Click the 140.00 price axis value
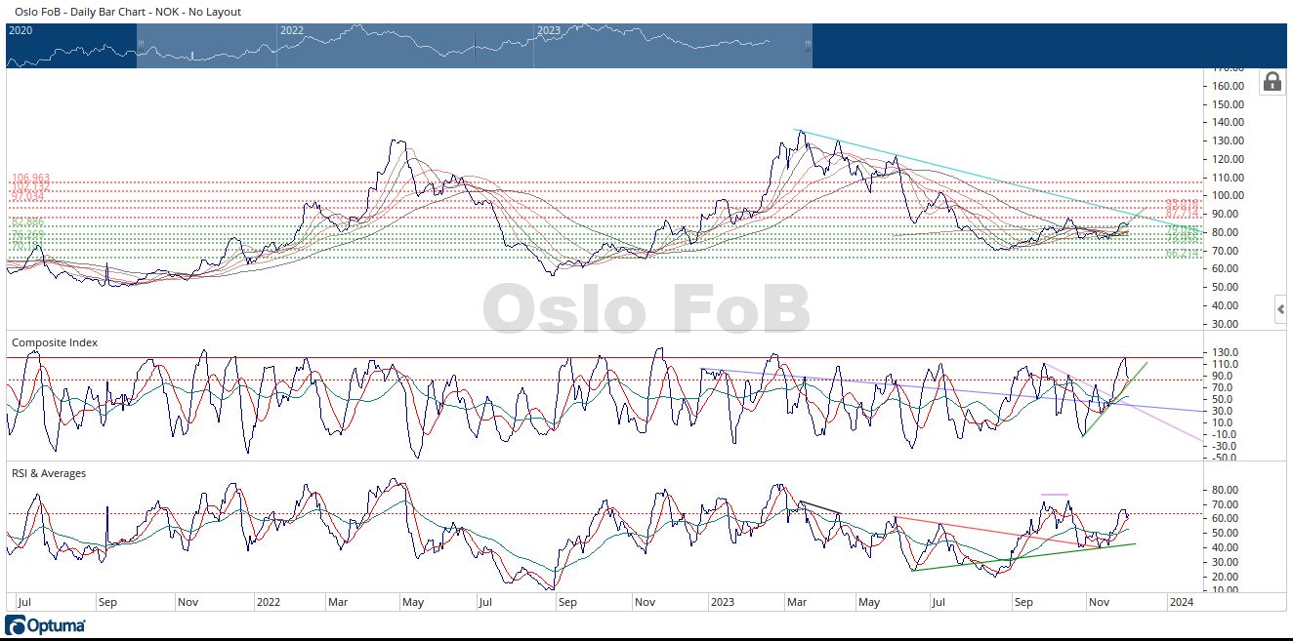Viewport: 1293px width, 641px height. tap(1228, 122)
